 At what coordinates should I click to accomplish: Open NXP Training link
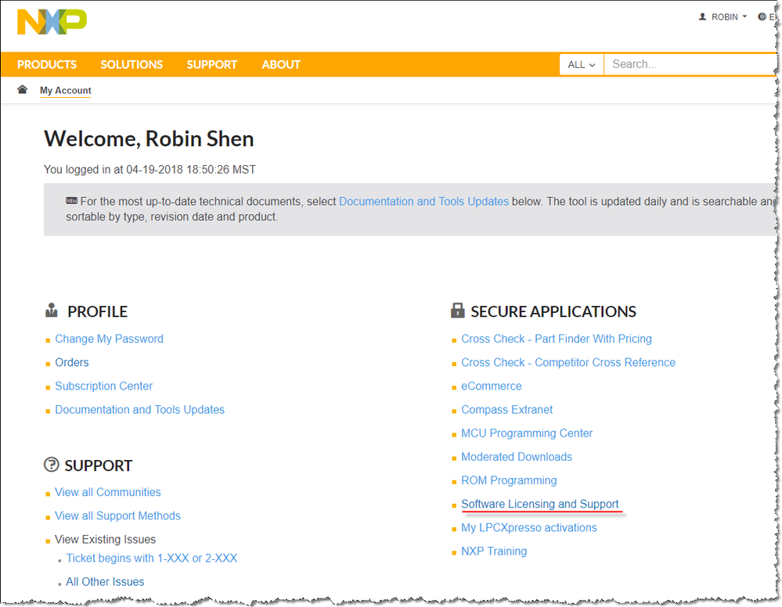tap(494, 551)
